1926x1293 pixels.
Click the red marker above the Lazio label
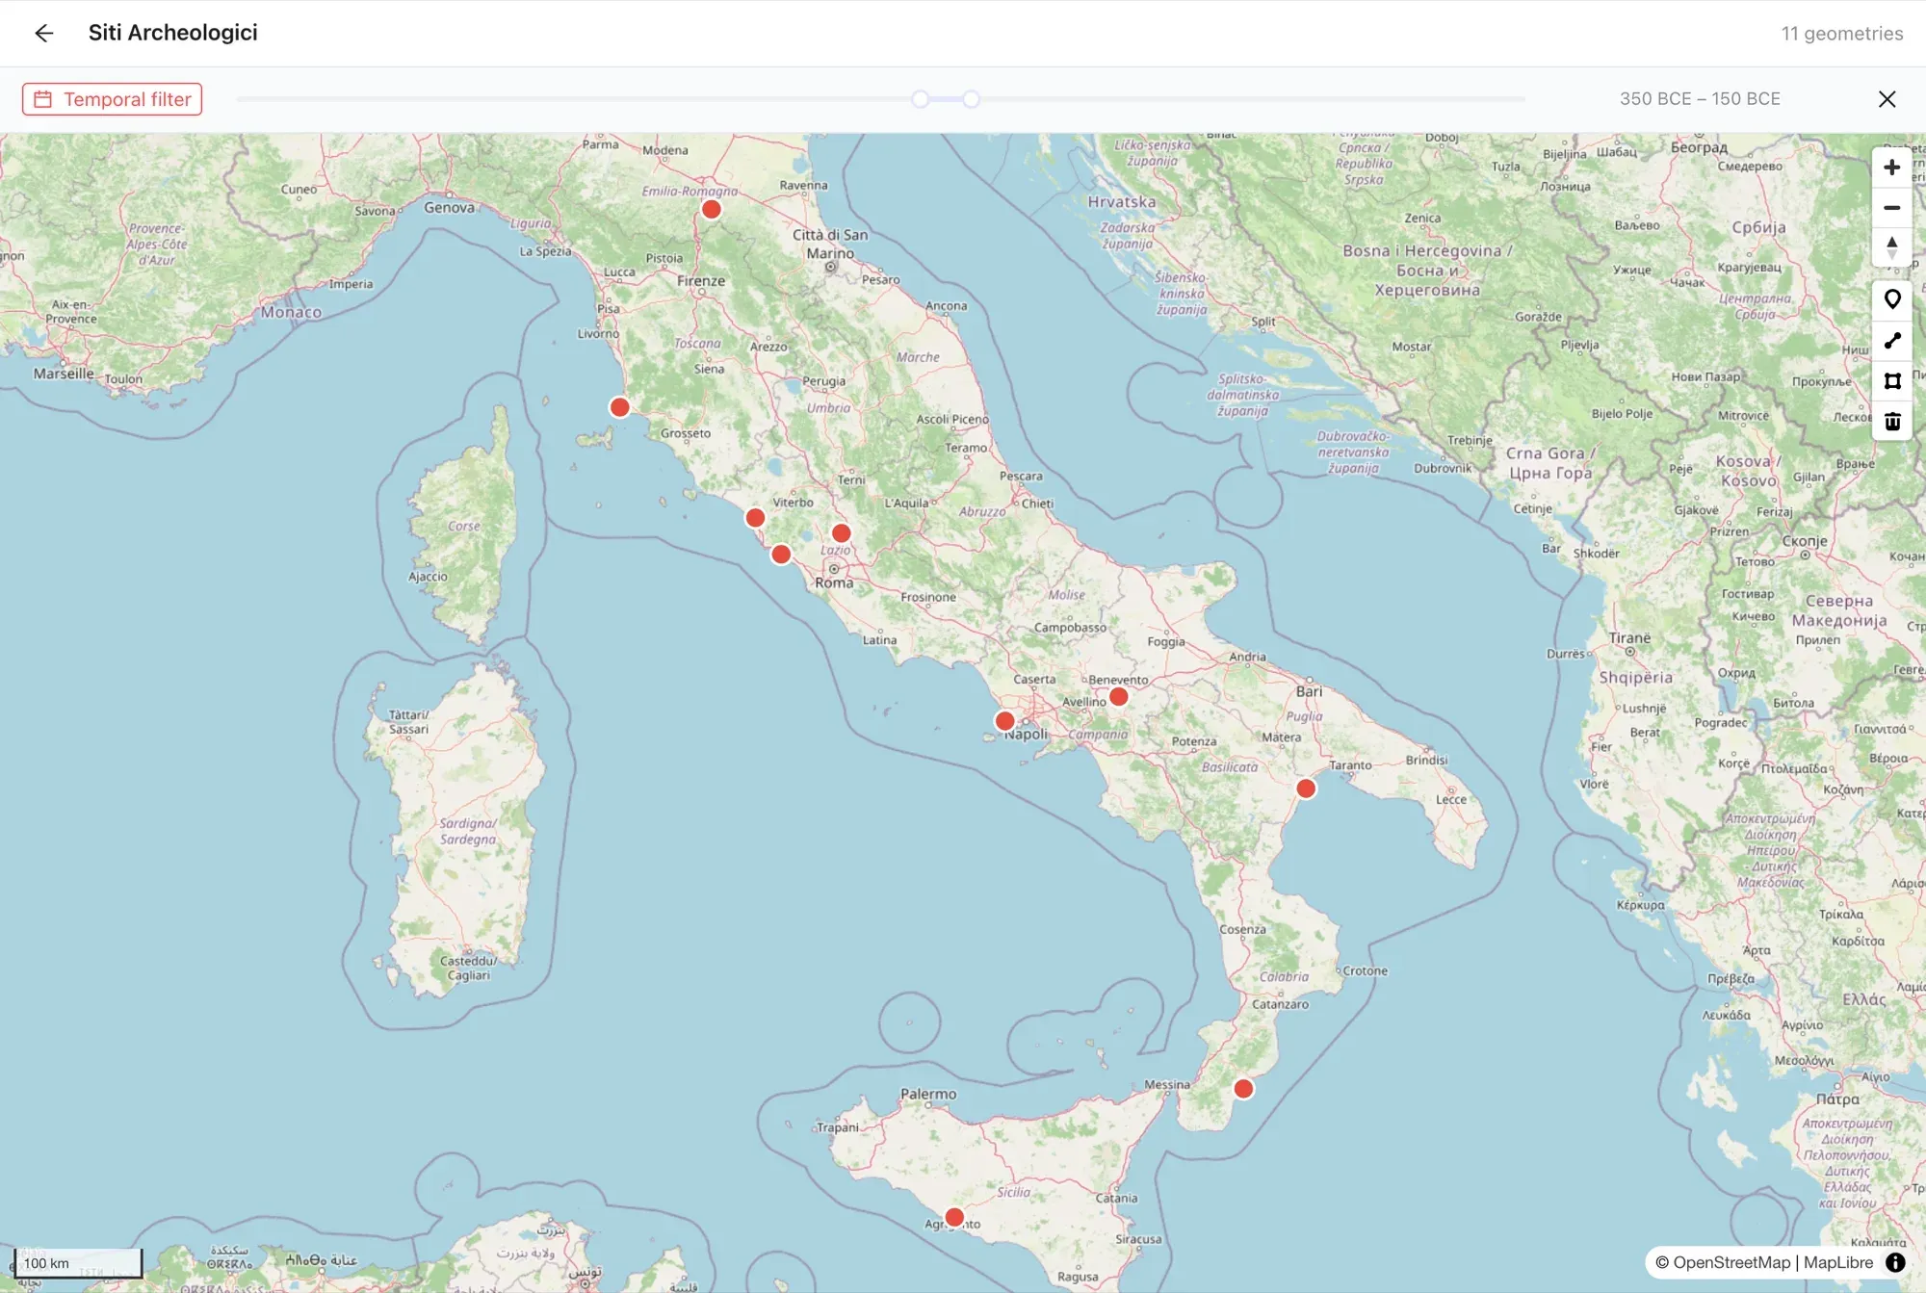pos(842,532)
